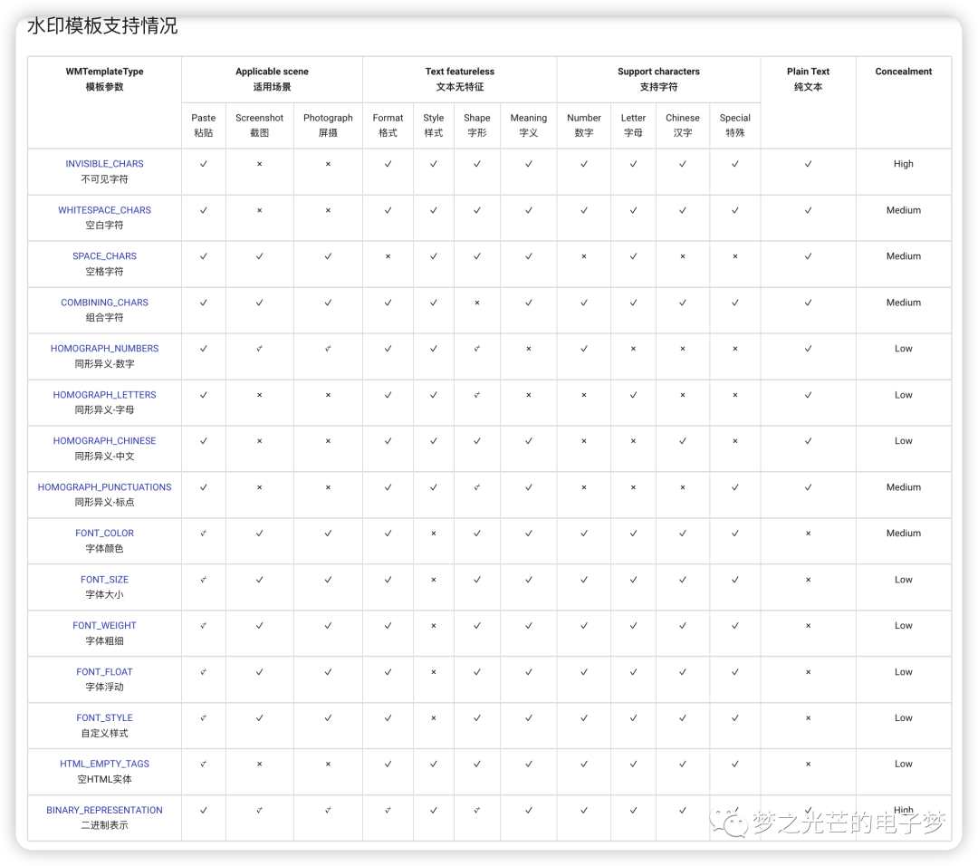Click the Number sub-header
This screenshot has width=978, height=866.
pyautogui.click(x=584, y=125)
